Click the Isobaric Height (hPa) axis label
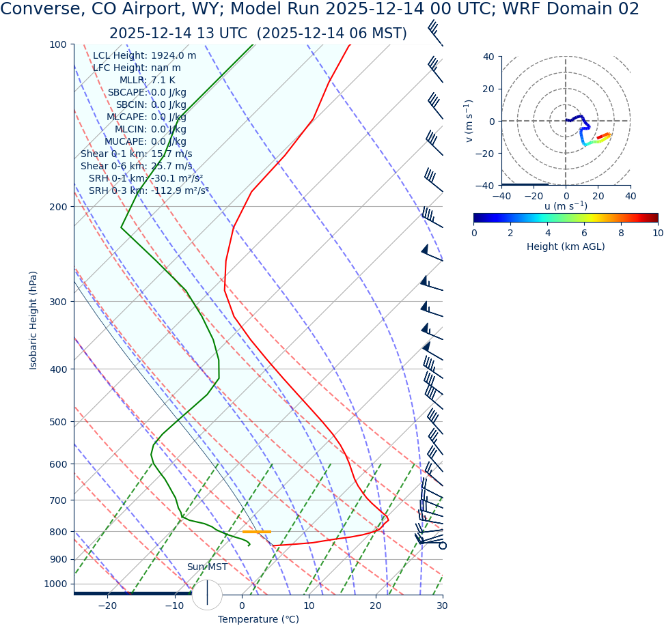The height and width of the screenshot is (639, 664). point(33,320)
